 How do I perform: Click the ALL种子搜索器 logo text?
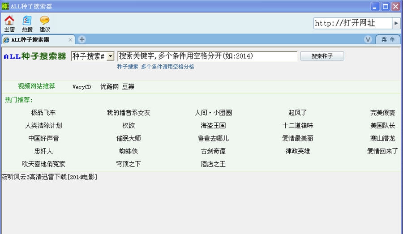[x=35, y=56]
